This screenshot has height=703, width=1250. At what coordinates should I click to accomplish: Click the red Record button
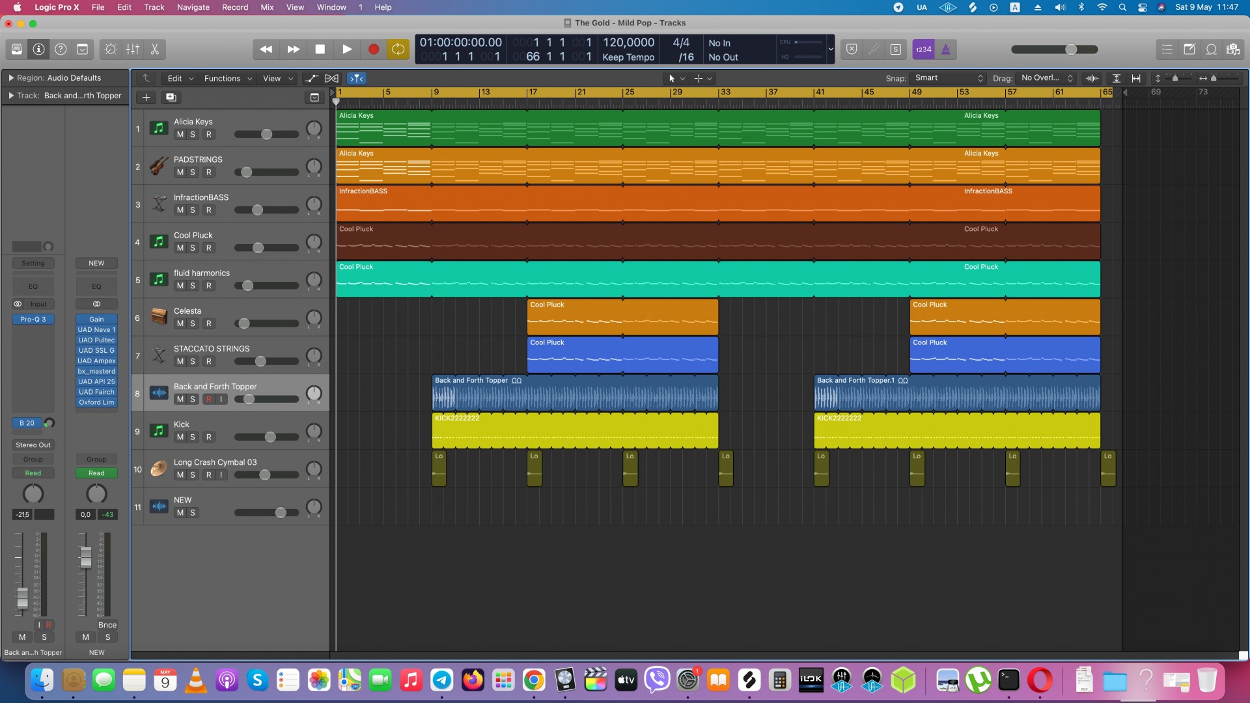[374, 49]
